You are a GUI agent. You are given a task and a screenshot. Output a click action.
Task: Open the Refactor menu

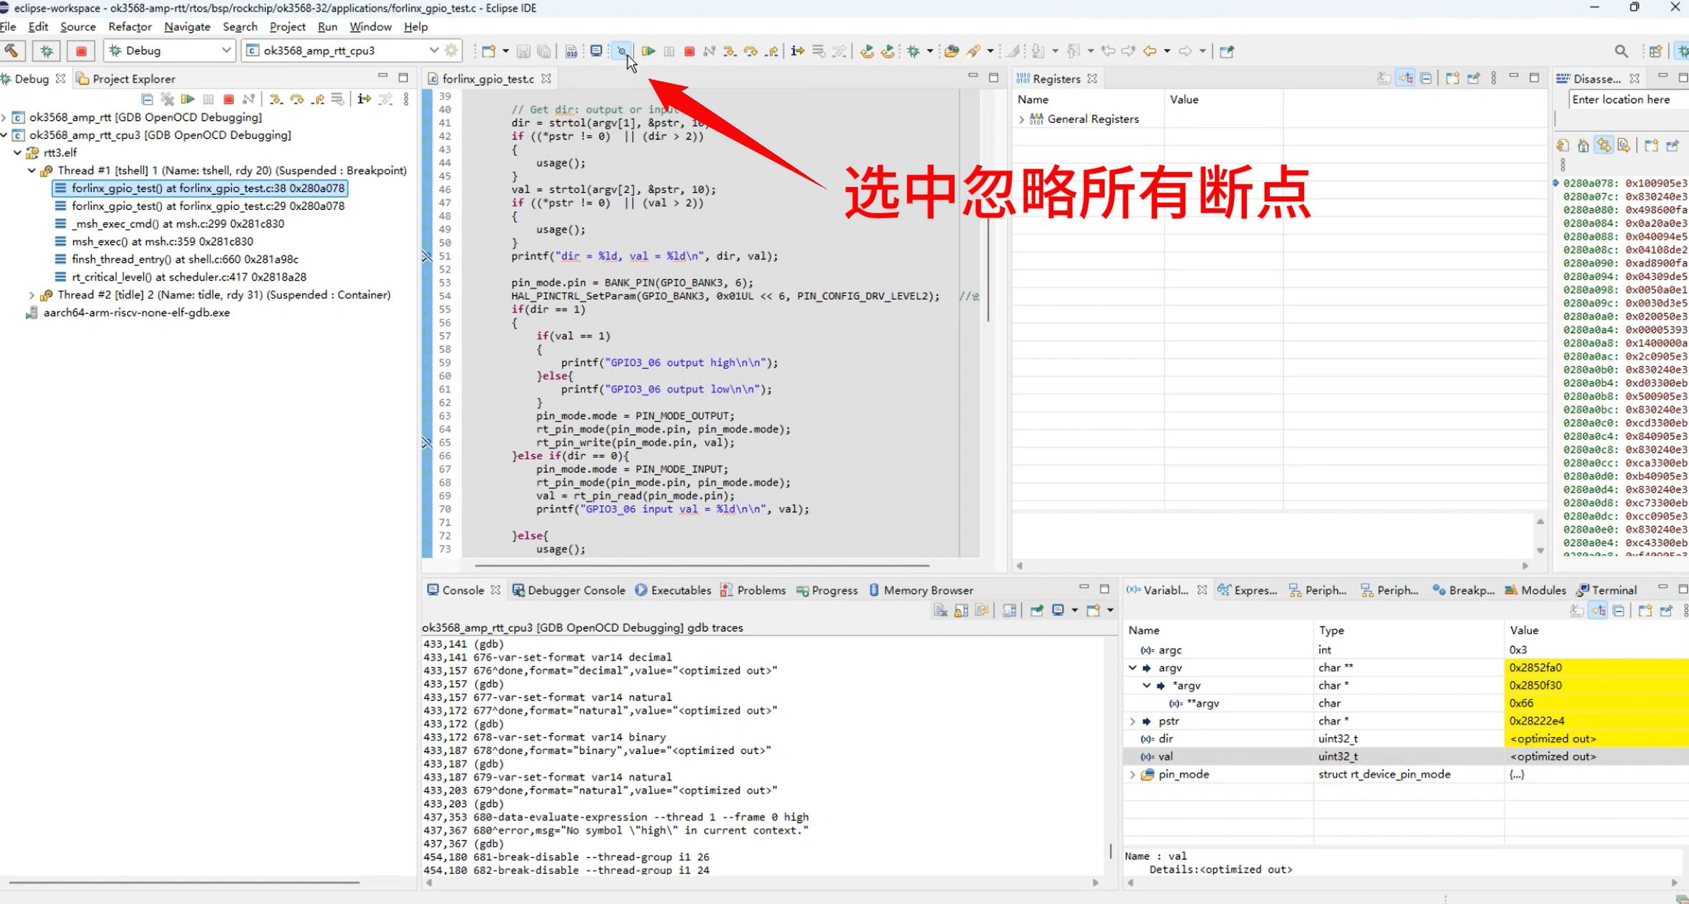[129, 26]
